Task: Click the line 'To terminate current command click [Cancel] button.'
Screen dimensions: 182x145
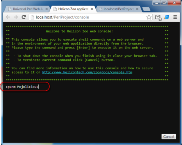Action: tap(66, 60)
